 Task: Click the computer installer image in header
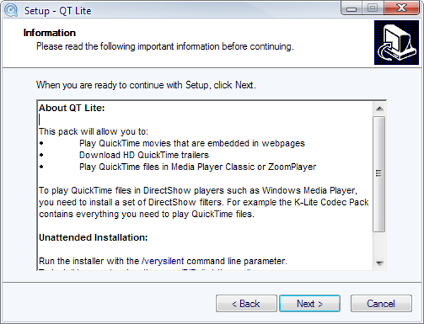click(x=397, y=42)
